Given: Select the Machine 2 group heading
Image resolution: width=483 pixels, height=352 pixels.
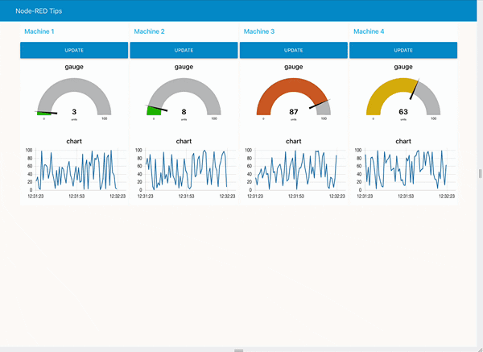Looking at the screenshot, I should 150,31.
